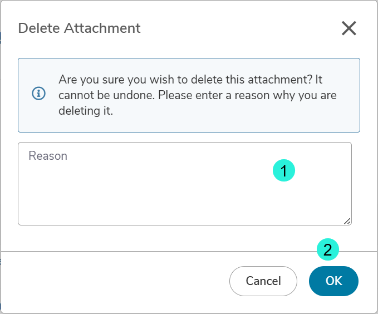The height and width of the screenshot is (314, 378).
Task: Focus the Reason text area
Action: click(x=185, y=184)
